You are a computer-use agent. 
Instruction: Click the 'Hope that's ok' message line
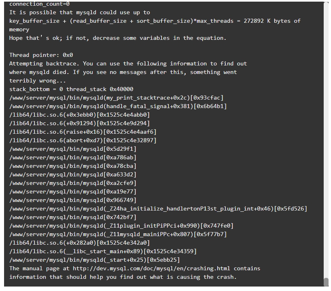click(118, 38)
